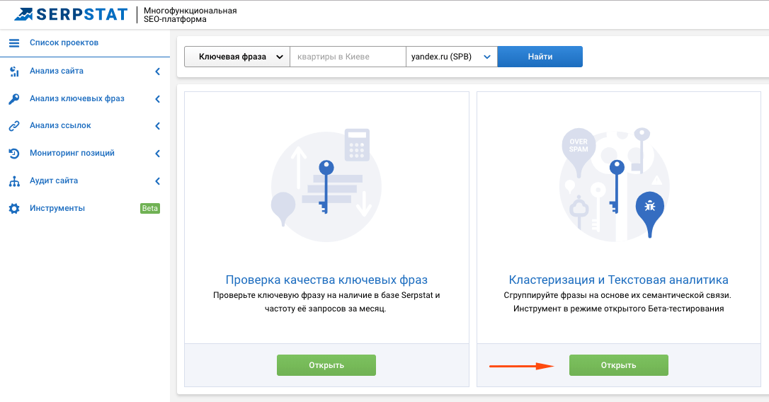Focus the квартиры в Киеве search field
The image size is (769, 402).
click(x=348, y=57)
